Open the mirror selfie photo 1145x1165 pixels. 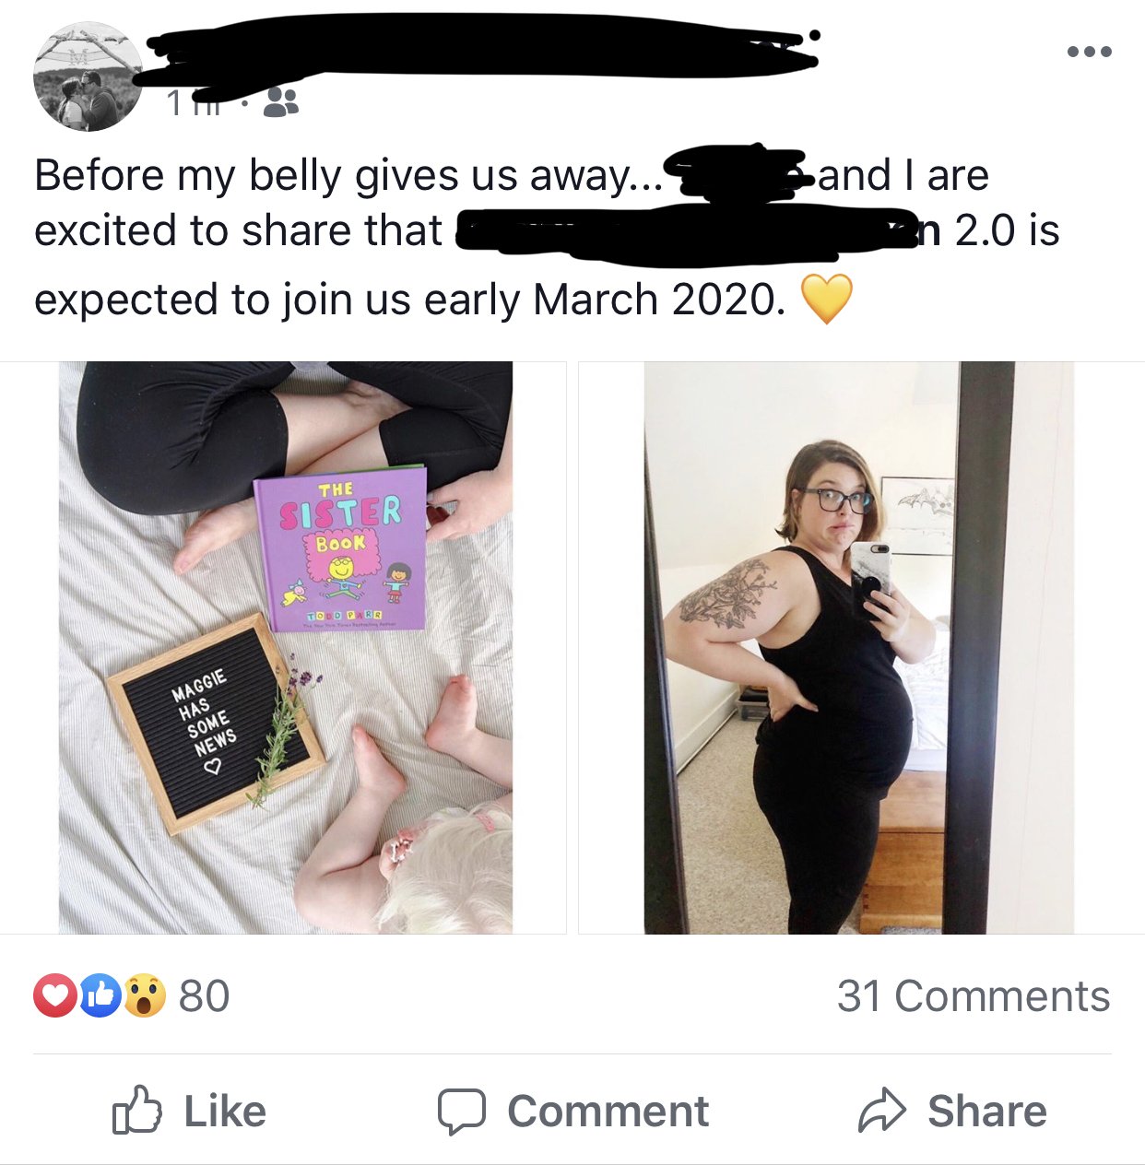point(859,647)
